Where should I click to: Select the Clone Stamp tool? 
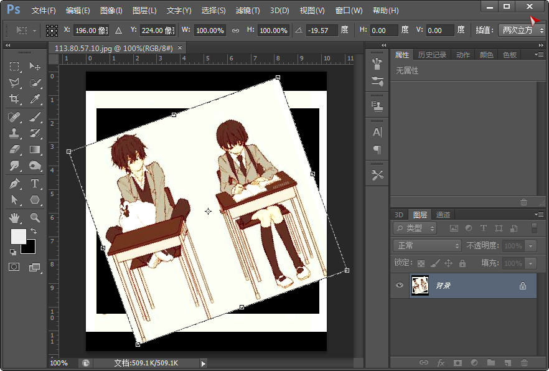pos(14,133)
